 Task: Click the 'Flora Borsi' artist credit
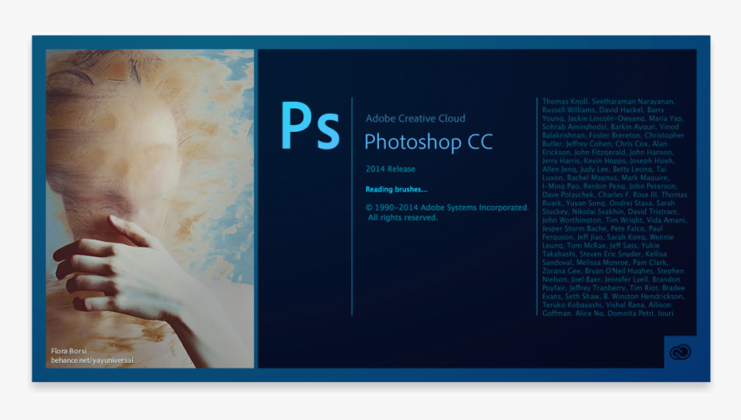(x=69, y=351)
